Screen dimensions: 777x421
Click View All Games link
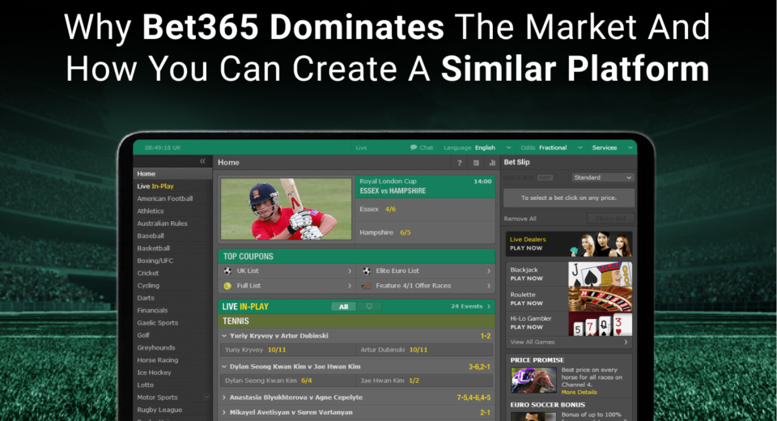568,342
